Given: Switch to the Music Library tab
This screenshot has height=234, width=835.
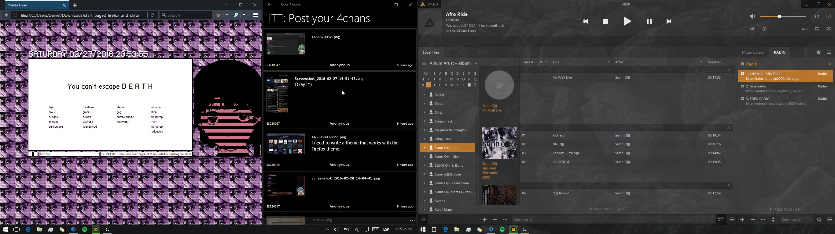Looking at the screenshot, I should (x=753, y=52).
